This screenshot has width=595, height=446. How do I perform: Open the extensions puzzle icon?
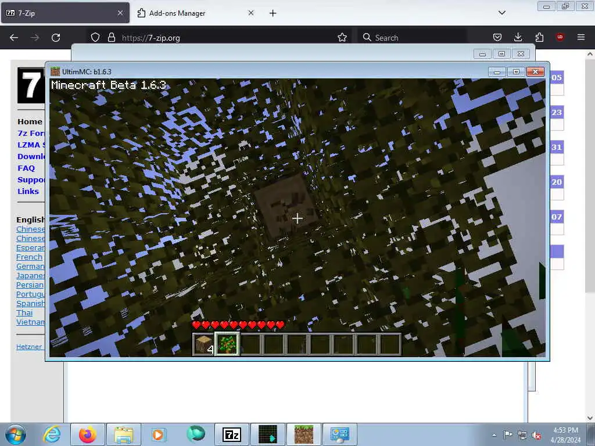pyautogui.click(x=539, y=37)
